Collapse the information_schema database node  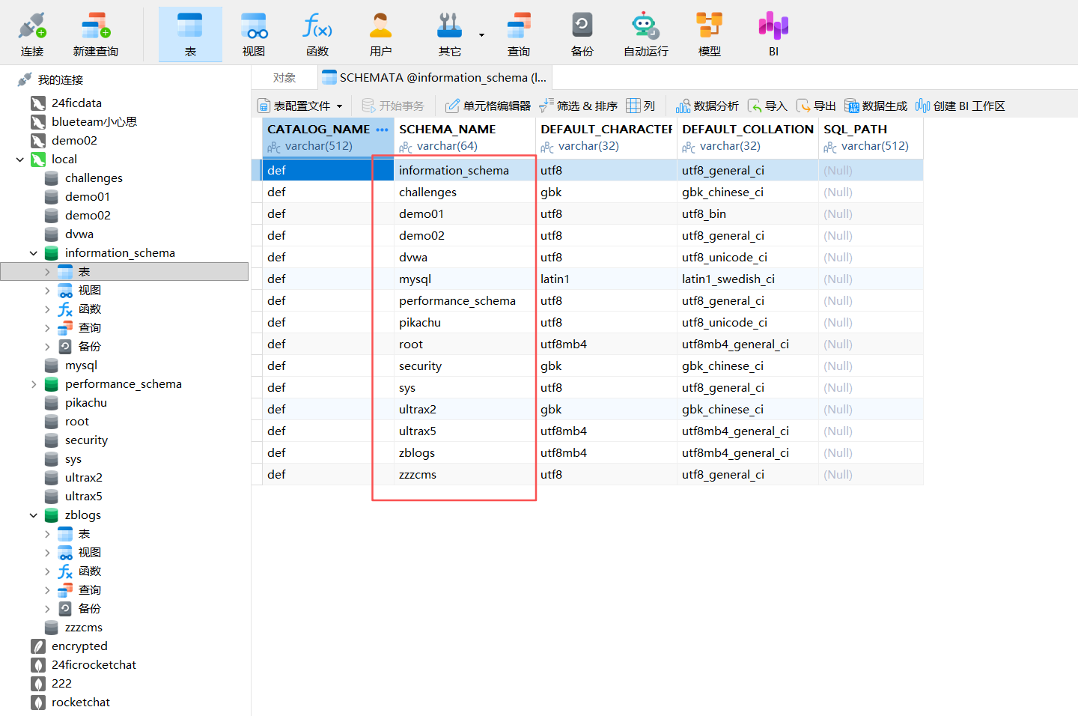tap(34, 253)
